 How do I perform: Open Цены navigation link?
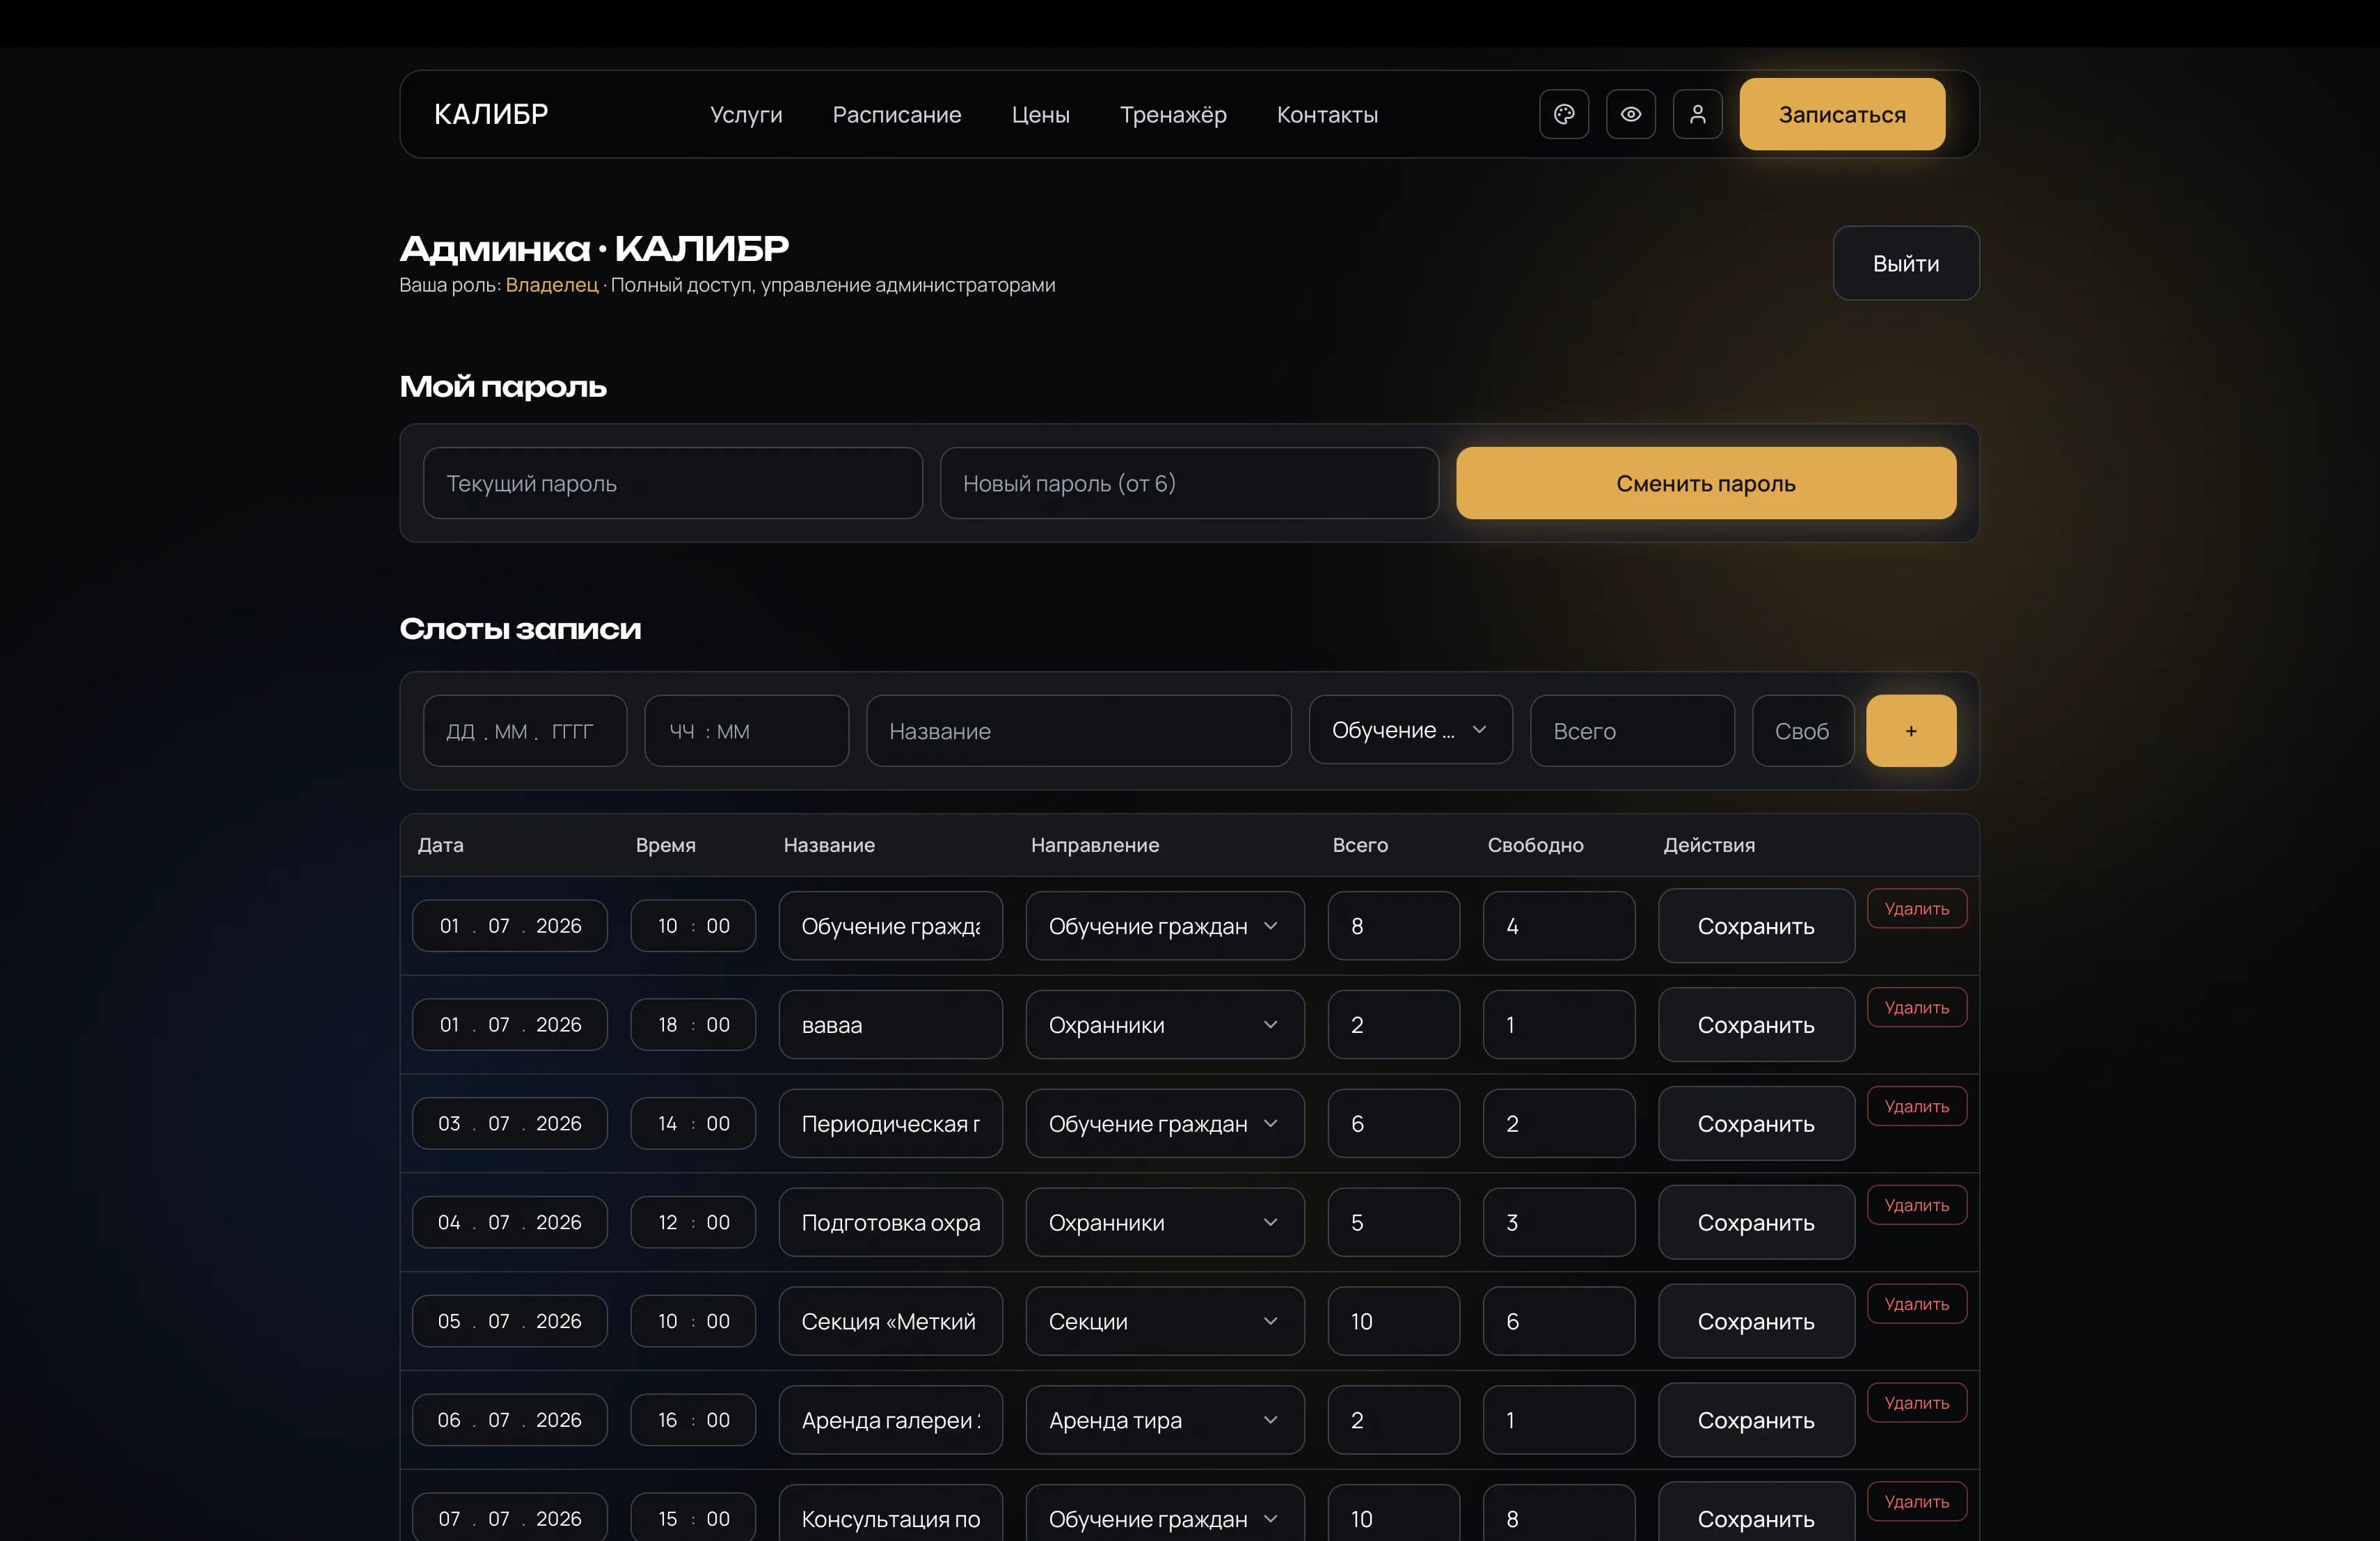click(1040, 115)
